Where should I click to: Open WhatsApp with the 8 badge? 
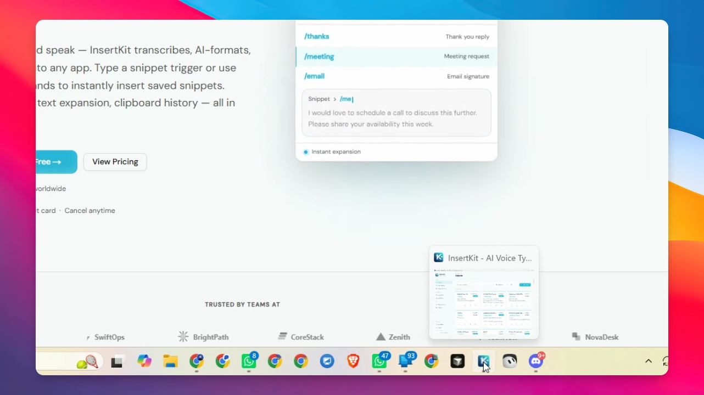pyautogui.click(x=249, y=360)
